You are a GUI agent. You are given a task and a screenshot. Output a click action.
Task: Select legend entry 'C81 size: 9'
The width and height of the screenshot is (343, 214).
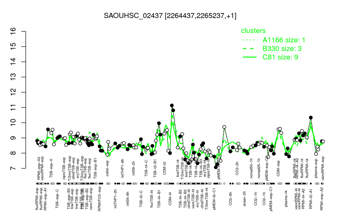point(280,57)
